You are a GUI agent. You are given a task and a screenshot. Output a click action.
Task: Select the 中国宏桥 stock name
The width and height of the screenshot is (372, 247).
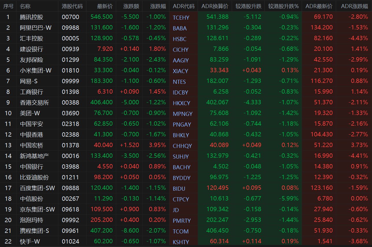(32, 145)
